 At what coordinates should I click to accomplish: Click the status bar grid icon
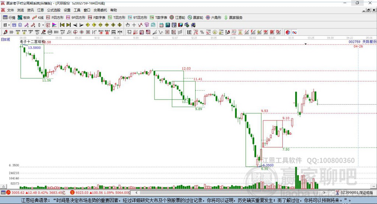pos(3,193)
